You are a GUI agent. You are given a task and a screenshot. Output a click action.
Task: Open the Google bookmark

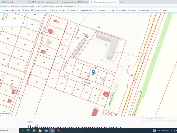coord(6,10)
